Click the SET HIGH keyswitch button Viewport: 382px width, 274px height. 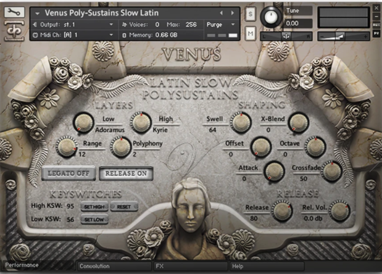click(x=94, y=207)
